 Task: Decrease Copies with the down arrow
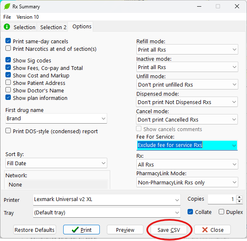pos(239,201)
